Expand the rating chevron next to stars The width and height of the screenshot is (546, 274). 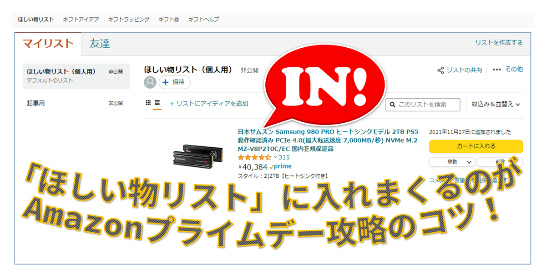[275, 157]
